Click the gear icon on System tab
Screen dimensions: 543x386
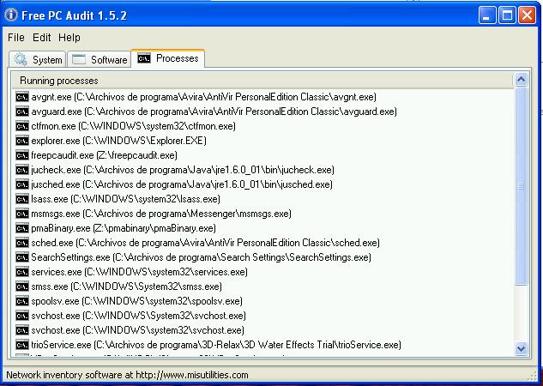pyautogui.click(x=21, y=59)
